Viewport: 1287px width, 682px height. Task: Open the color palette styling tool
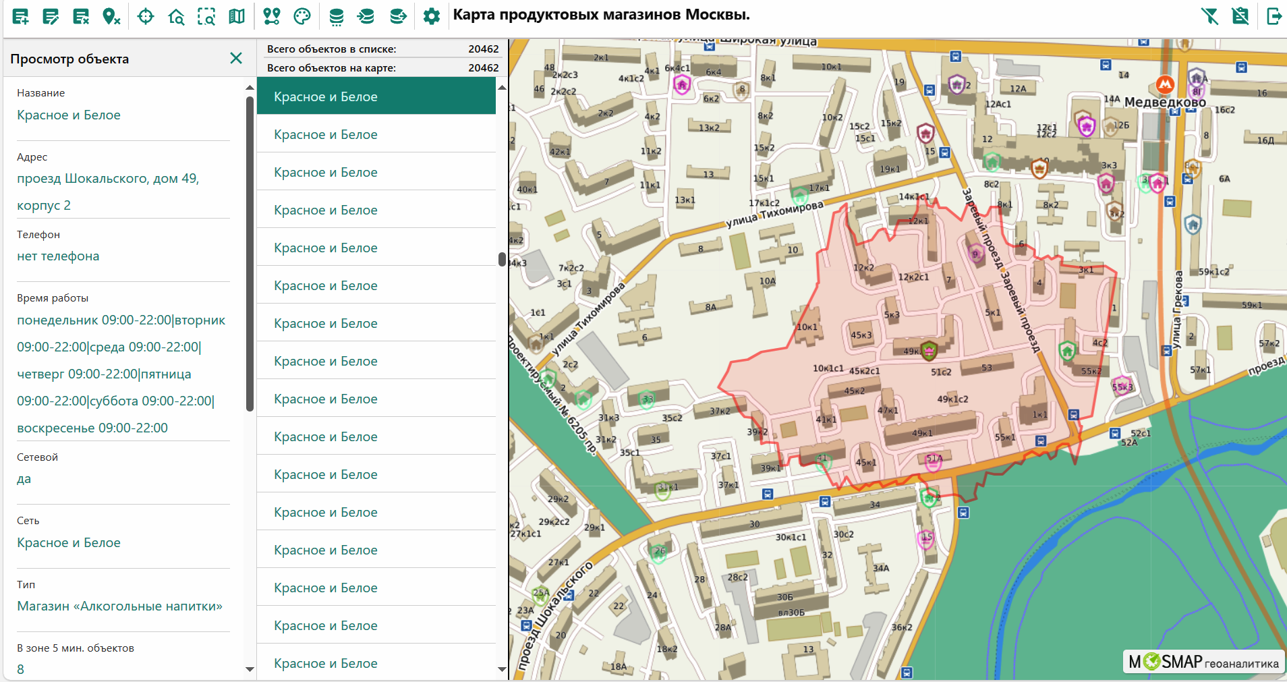[302, 17]
